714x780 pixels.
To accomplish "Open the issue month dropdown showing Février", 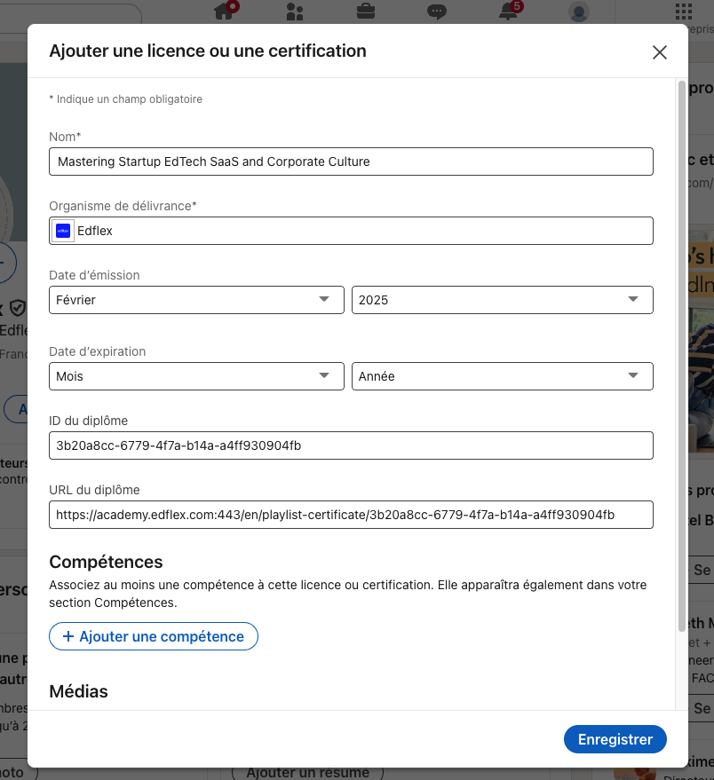I will (x=196, y=300).
